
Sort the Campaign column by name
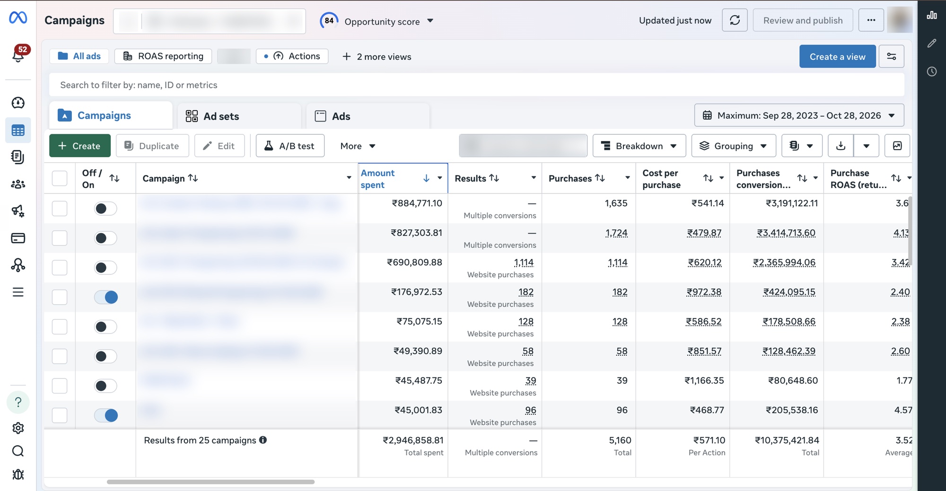[x=193, y=178]
